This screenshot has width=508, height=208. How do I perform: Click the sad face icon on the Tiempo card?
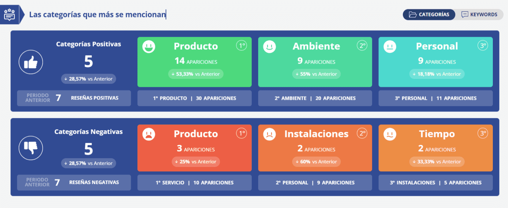[x=390, y=134]
